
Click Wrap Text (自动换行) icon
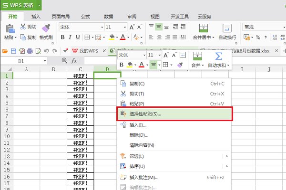(227, 28)
